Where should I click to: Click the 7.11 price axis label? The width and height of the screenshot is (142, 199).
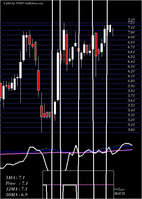pos(131,28)
